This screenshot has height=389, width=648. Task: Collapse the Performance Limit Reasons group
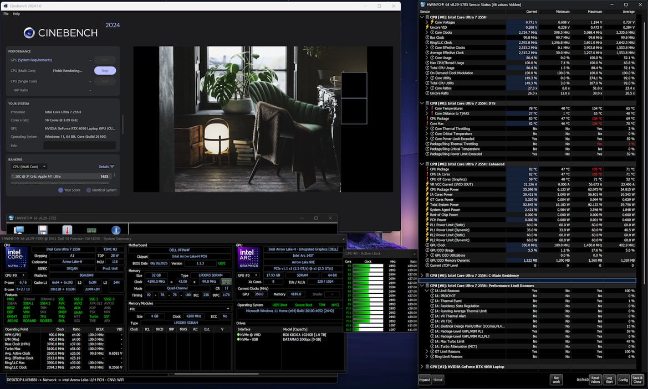coord(422,286)
